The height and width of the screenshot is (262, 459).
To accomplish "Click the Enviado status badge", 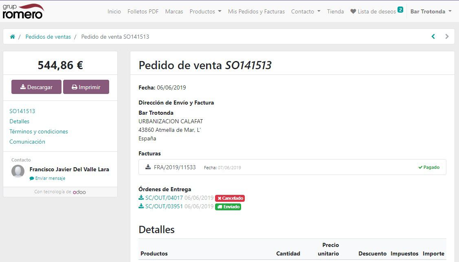I will point(228,207).
